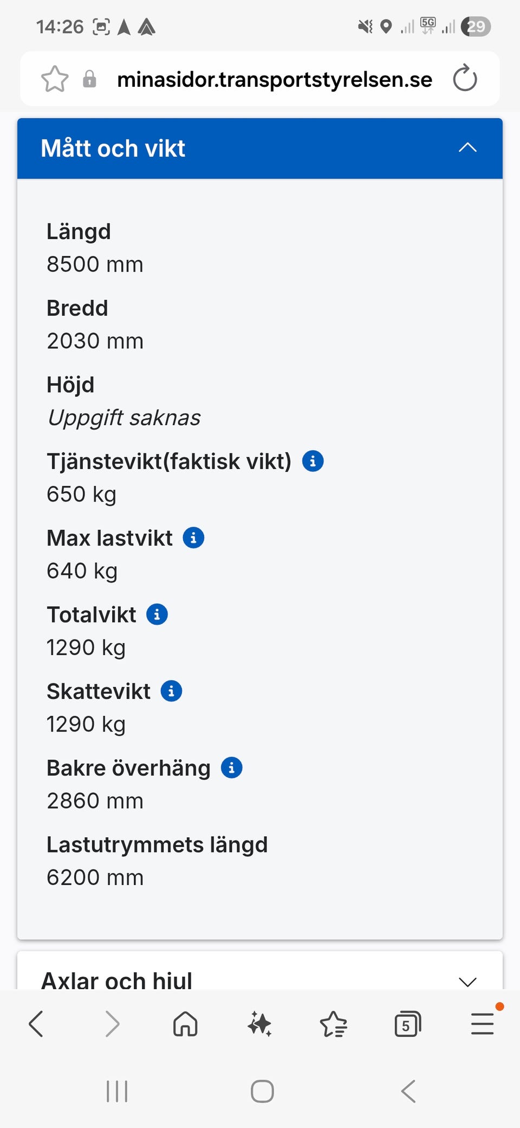
Task: Navigate back in the browser
Action: click(x=36, y=1024)
